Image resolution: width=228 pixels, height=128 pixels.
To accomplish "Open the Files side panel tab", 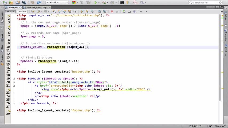I will 2,48.
